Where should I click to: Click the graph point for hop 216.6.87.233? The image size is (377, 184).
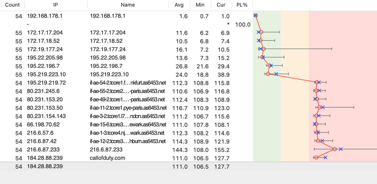(335, 149)
